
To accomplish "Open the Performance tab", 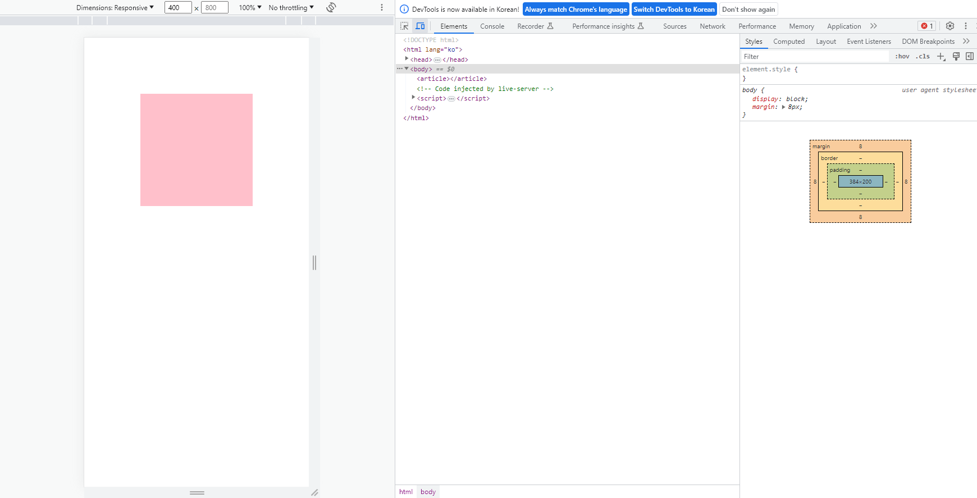I will click(x=757, y=26).
